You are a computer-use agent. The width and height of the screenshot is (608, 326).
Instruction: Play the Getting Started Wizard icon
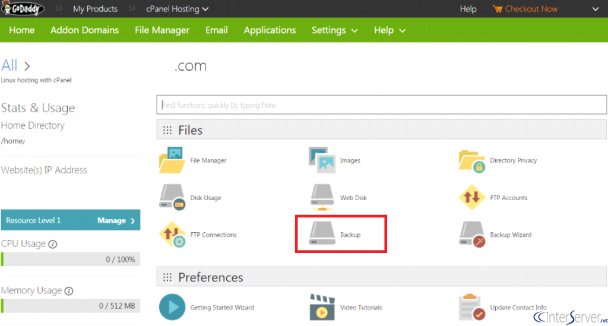(x=172, y=307)
